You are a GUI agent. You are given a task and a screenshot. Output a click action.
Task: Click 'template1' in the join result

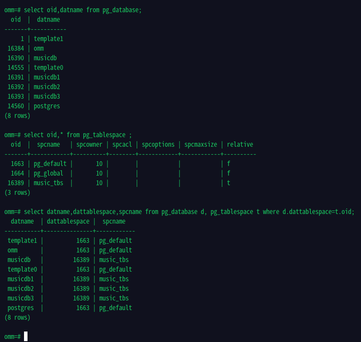click(22, 241)
